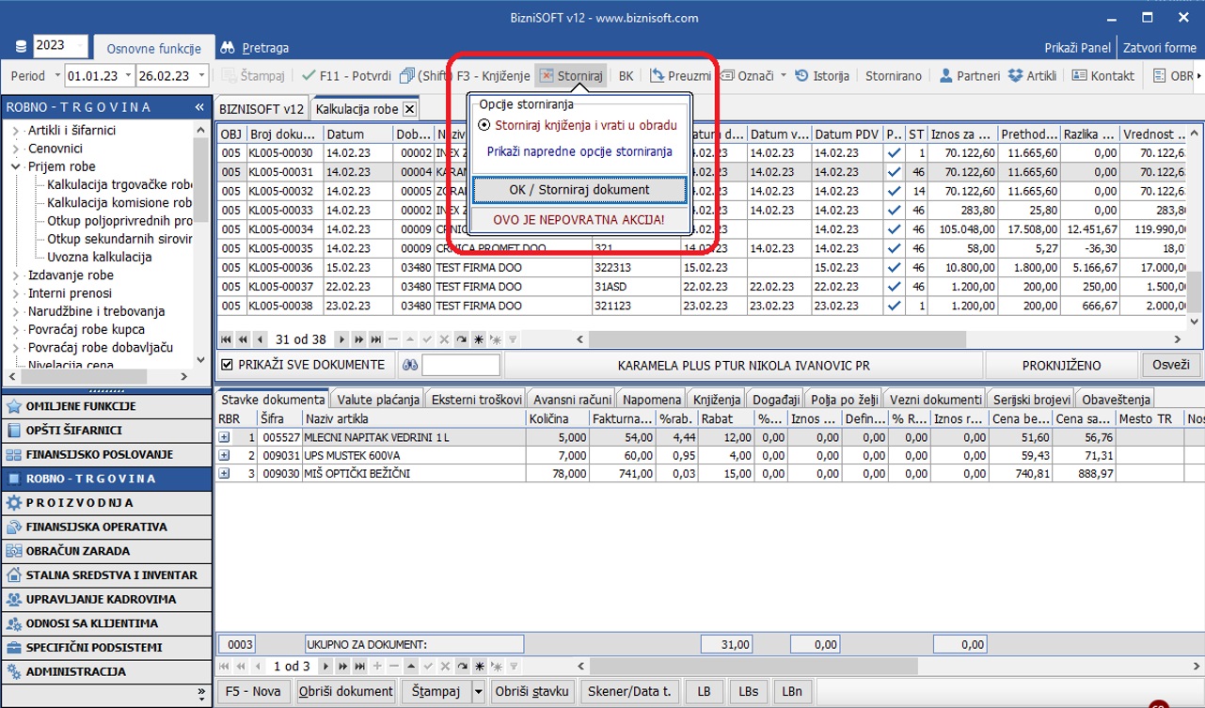Expand the Izdavanje robe tree node

16,275
